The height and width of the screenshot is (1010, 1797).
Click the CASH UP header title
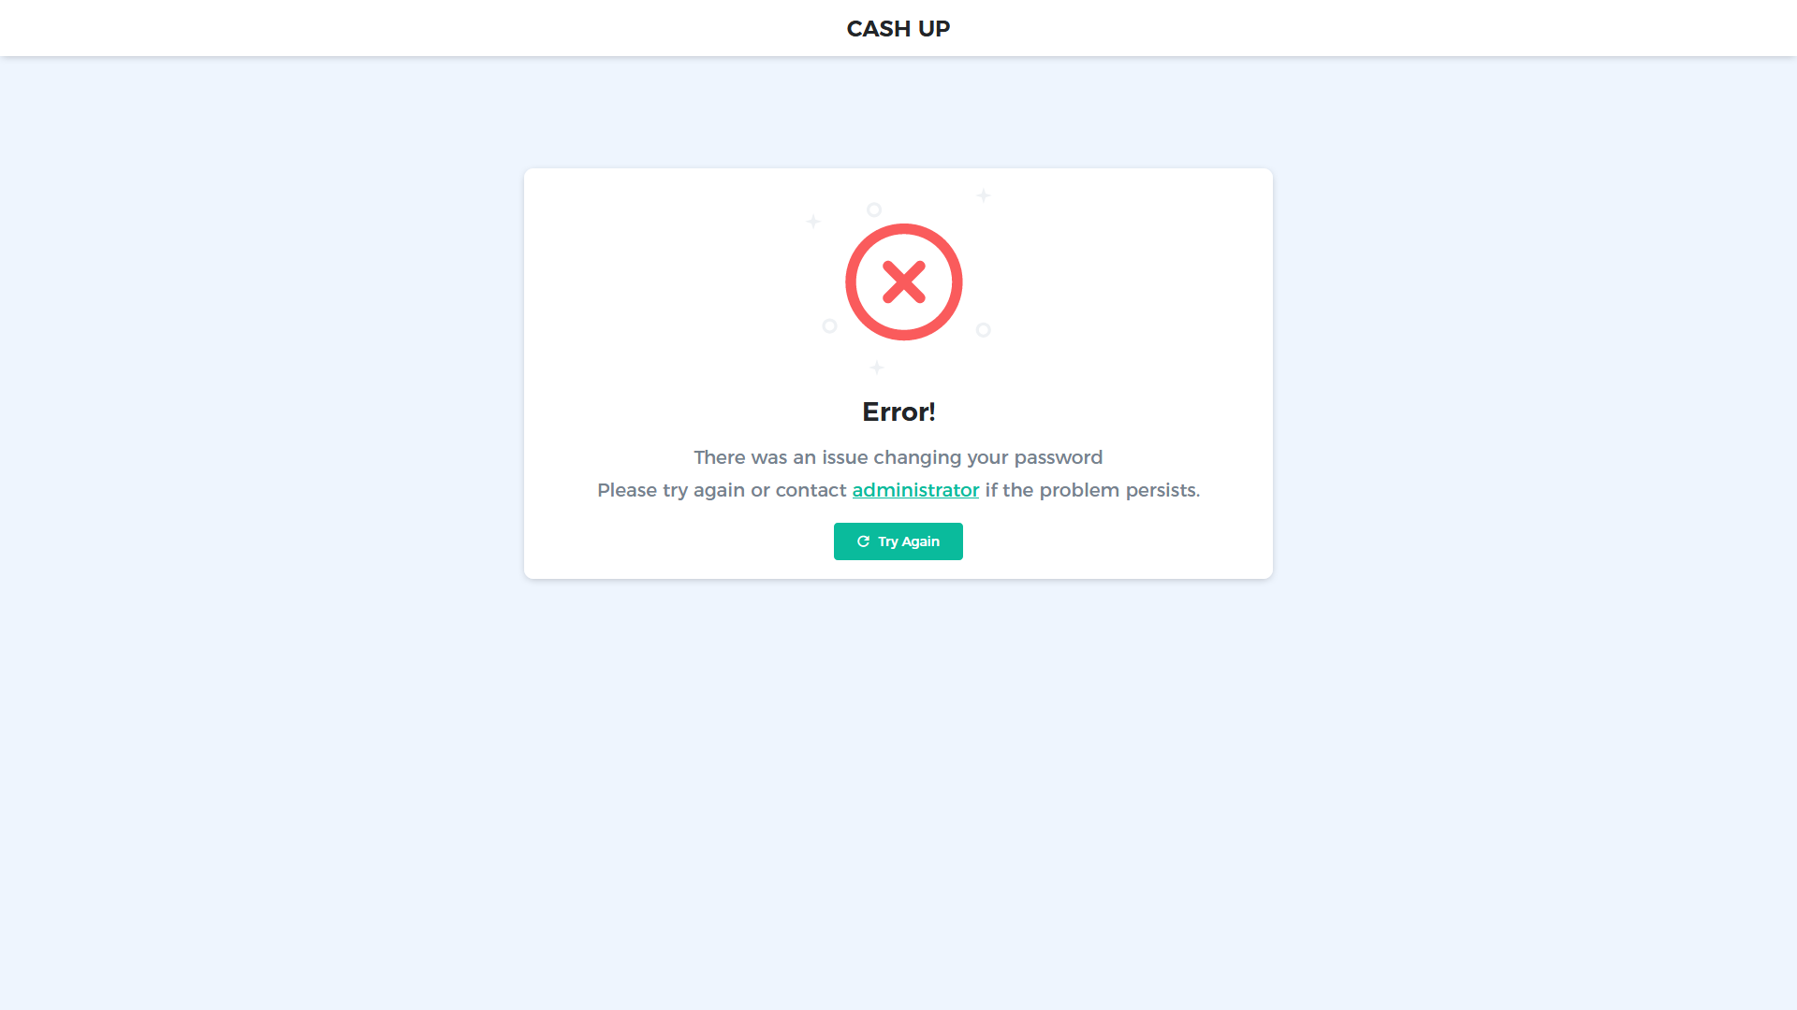point(898,29)
